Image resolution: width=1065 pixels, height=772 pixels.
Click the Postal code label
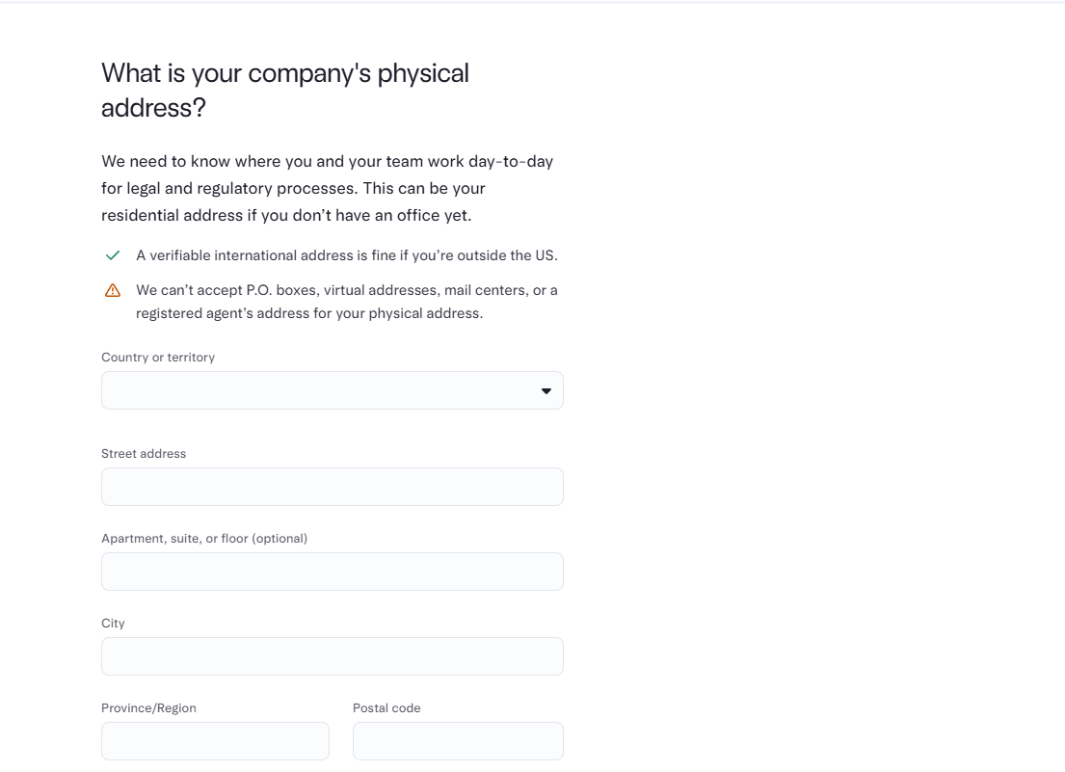pos(386,708)
